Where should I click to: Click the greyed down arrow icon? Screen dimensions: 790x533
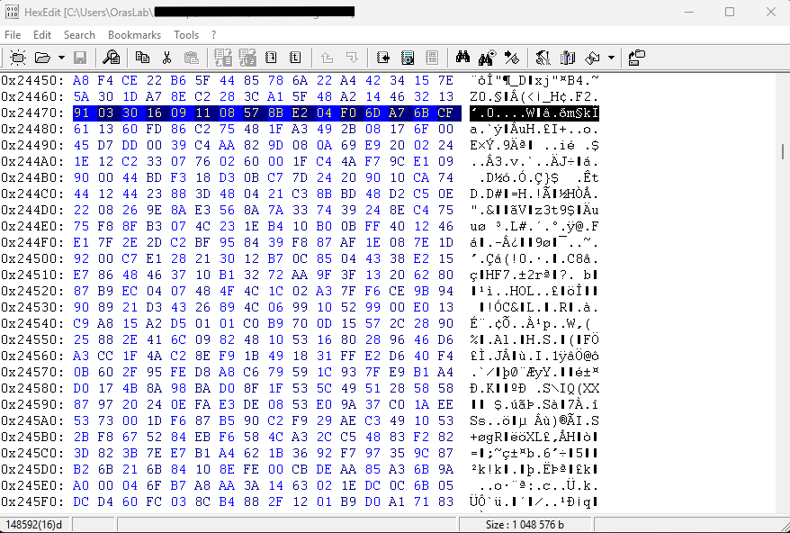[x=352, y=58]
